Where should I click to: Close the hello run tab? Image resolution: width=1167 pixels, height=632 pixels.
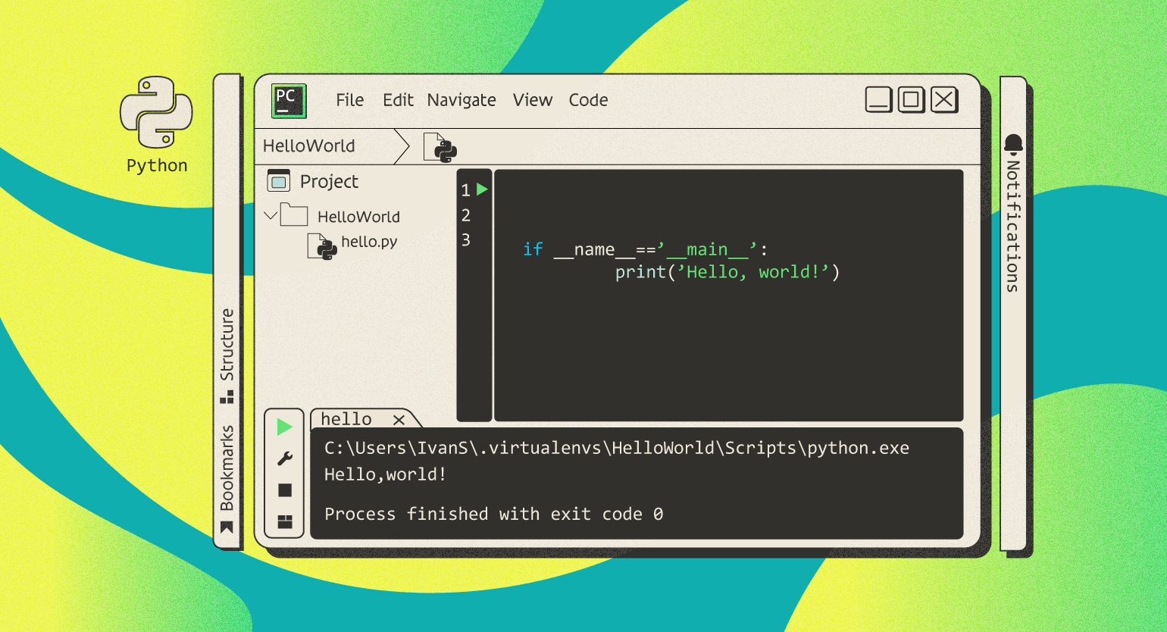(399, 420)
